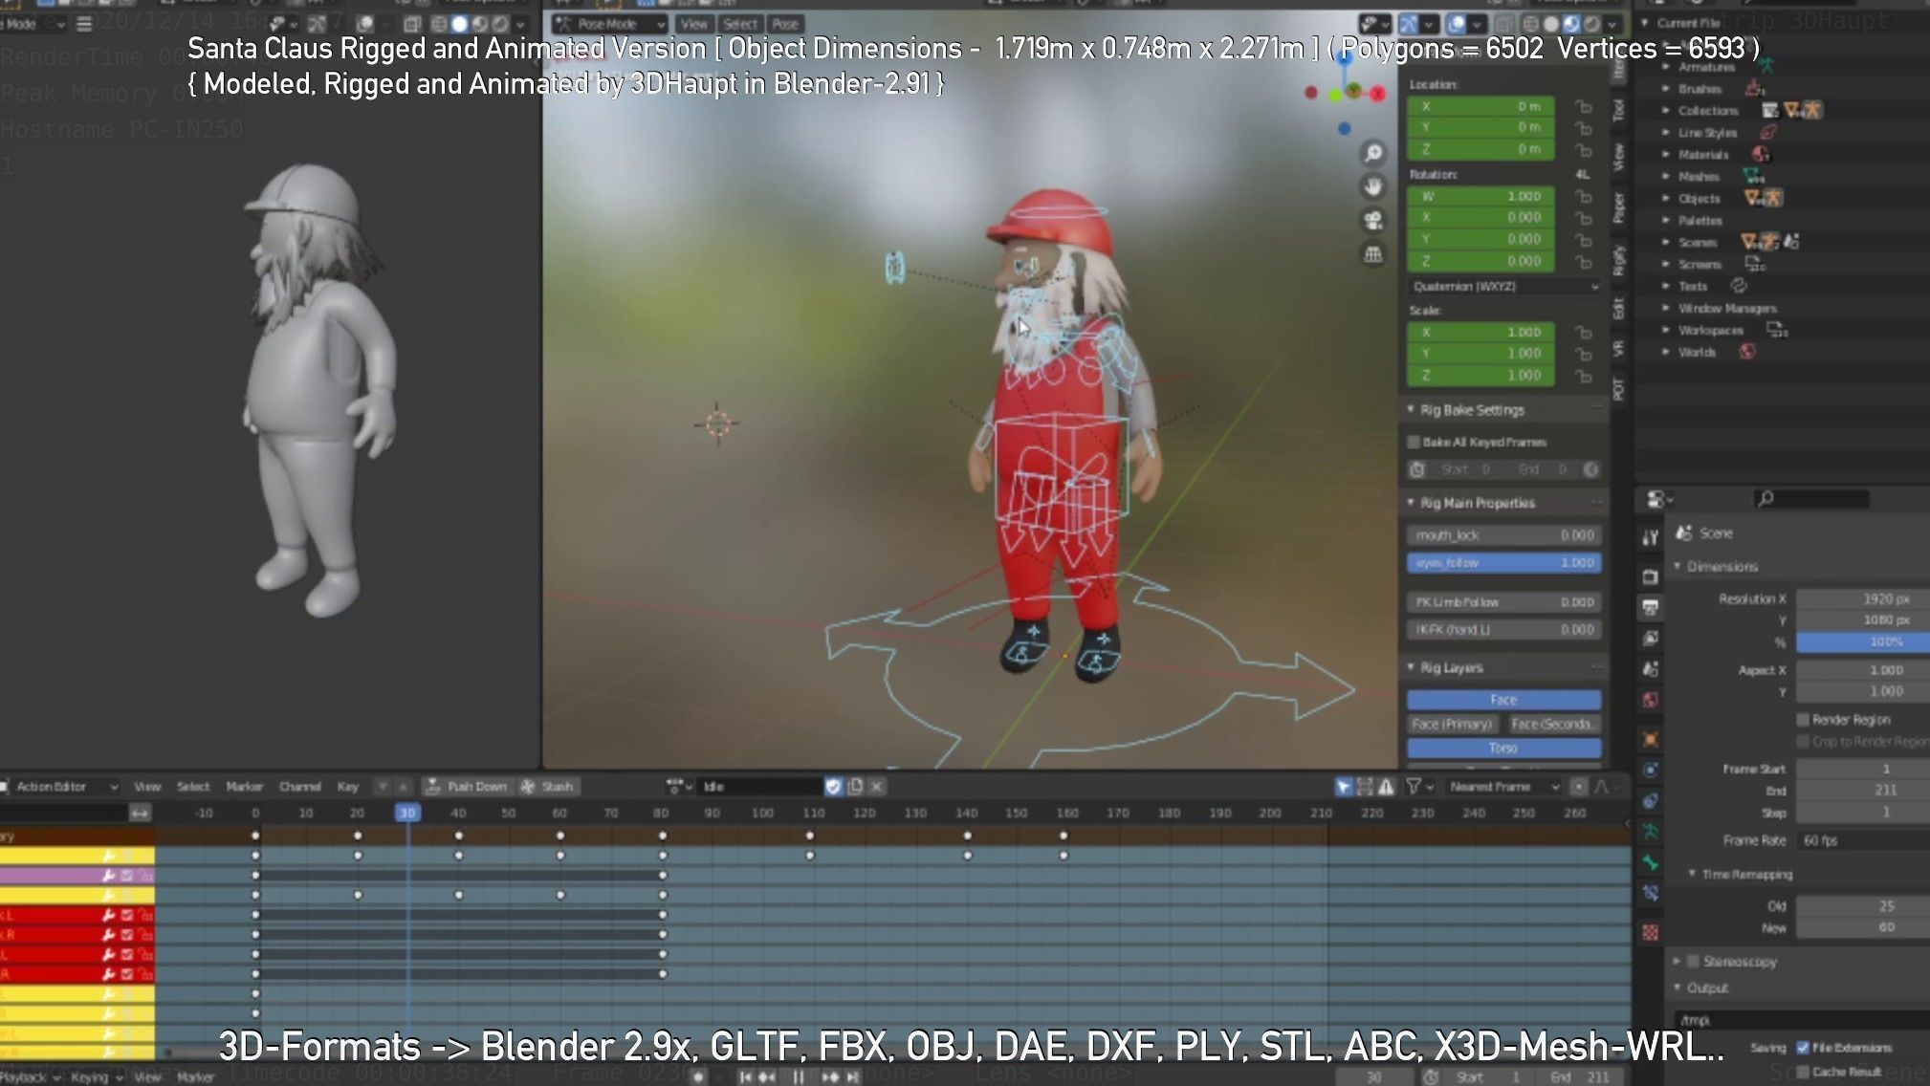The height and width of the screenshot is (1086, 1930).
Task: Open the Bone Constraints properties tab
Action: pyautogui.click(x=1650, y=894)
